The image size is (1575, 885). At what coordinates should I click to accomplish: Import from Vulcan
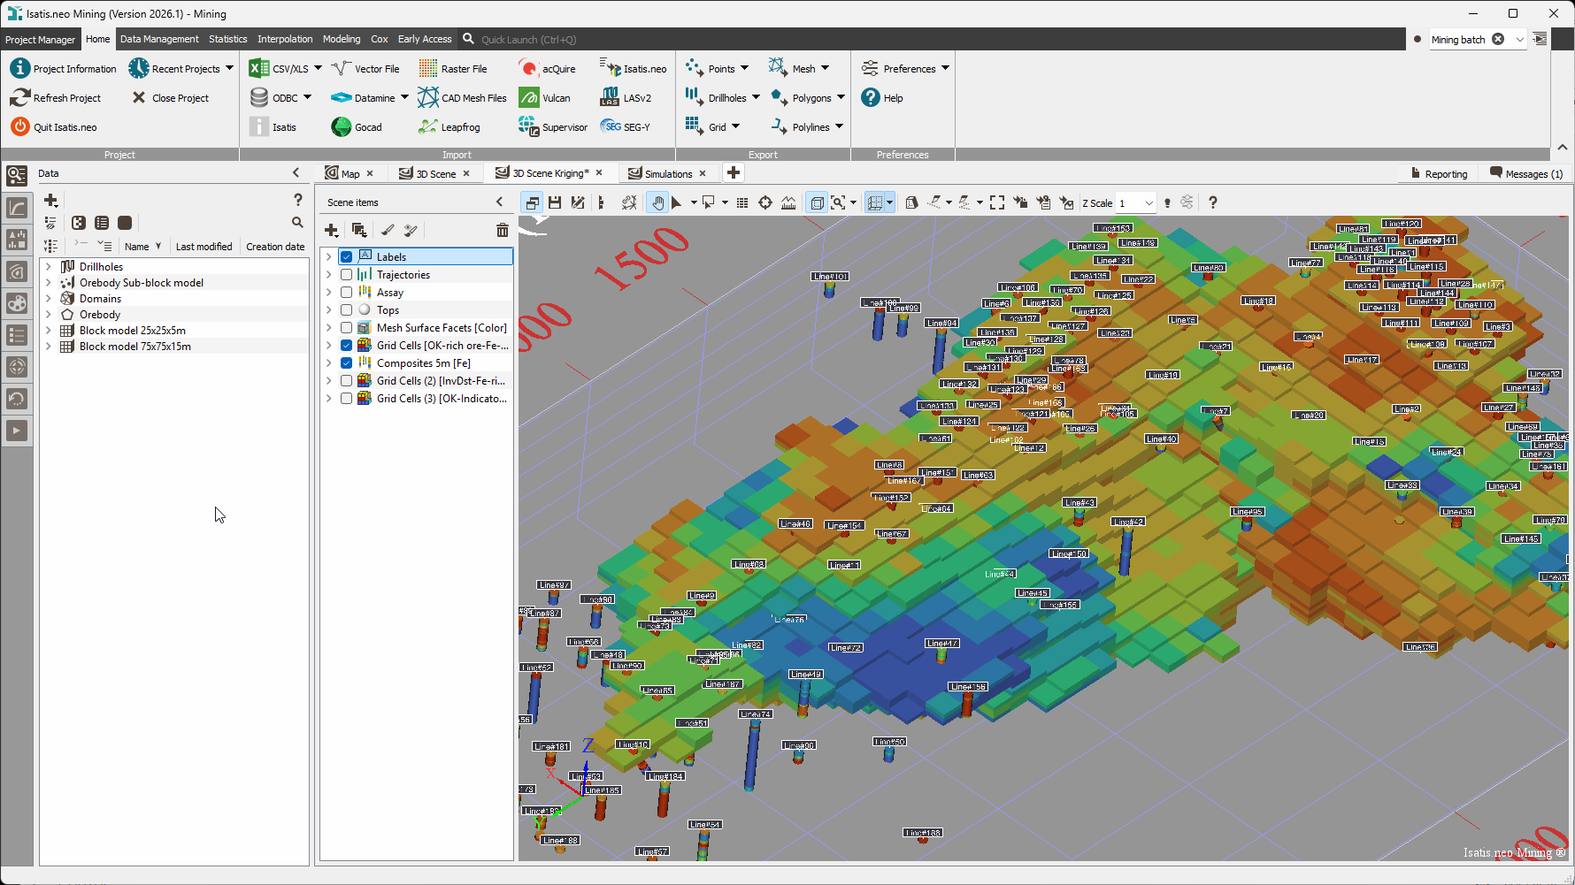545,98
